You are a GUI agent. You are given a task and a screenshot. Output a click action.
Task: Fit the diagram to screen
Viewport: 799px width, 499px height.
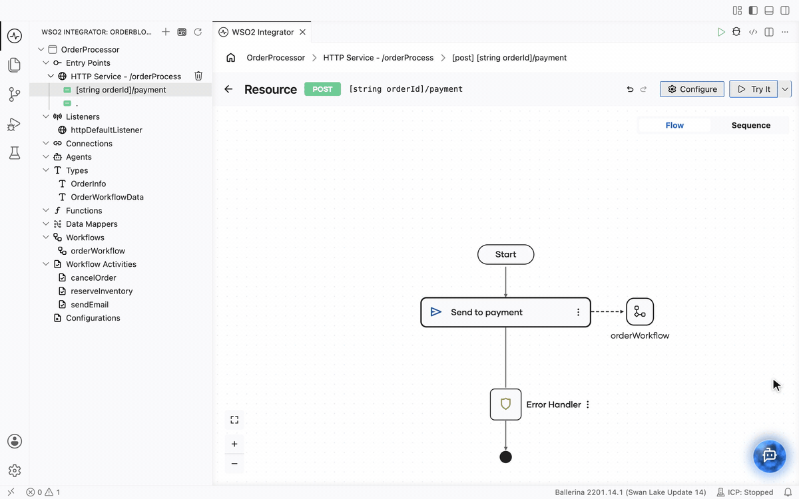tap(234, 420)
